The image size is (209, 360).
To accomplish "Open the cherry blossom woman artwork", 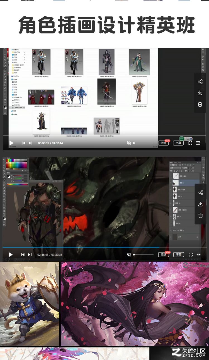I will [135, 304].
